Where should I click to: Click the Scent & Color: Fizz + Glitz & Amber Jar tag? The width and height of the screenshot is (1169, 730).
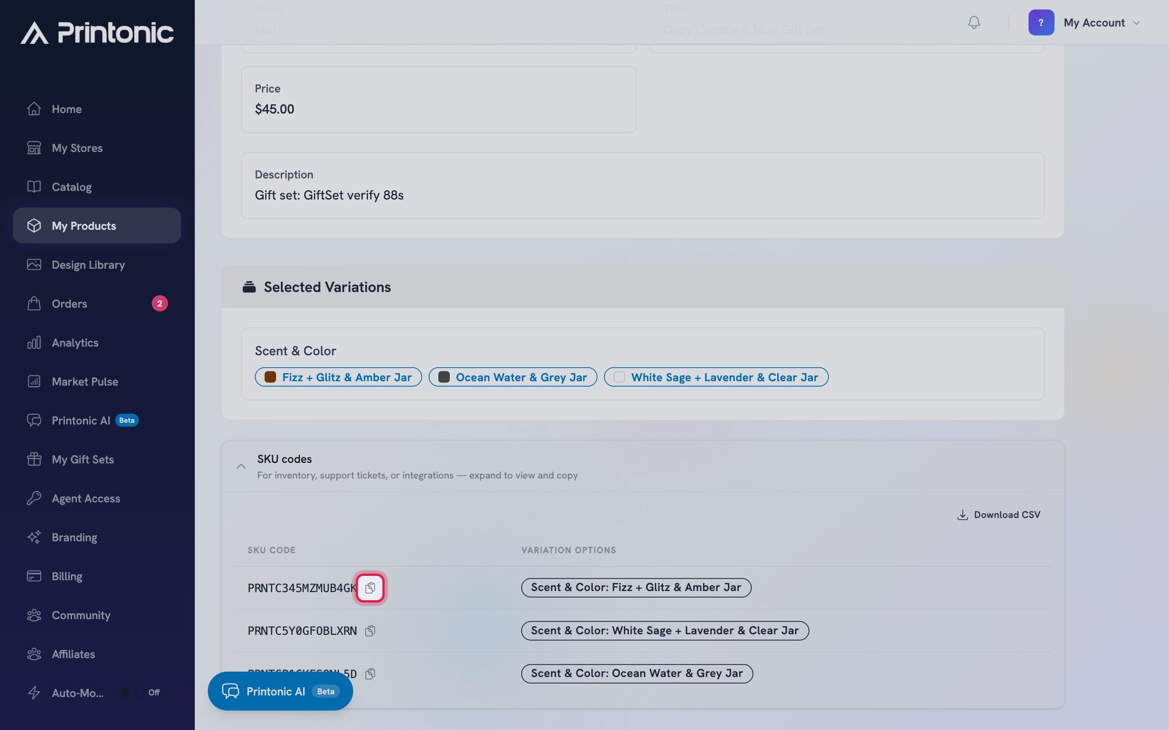(636, 588)
